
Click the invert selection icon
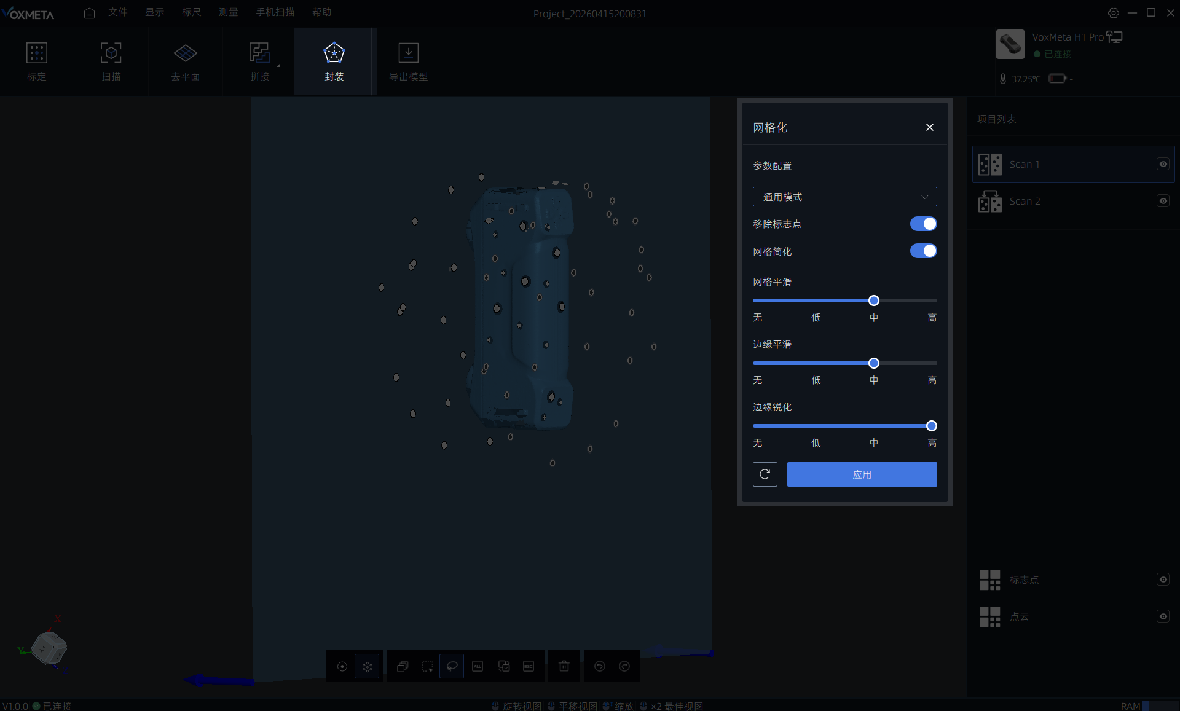(x=504, y=667)
